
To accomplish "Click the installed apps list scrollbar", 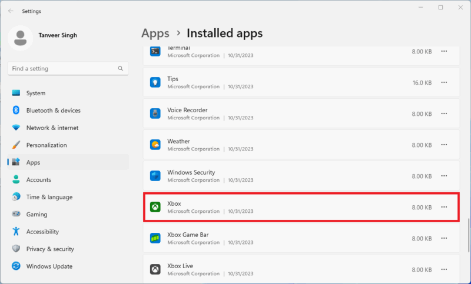I will [x=469, y=235].
